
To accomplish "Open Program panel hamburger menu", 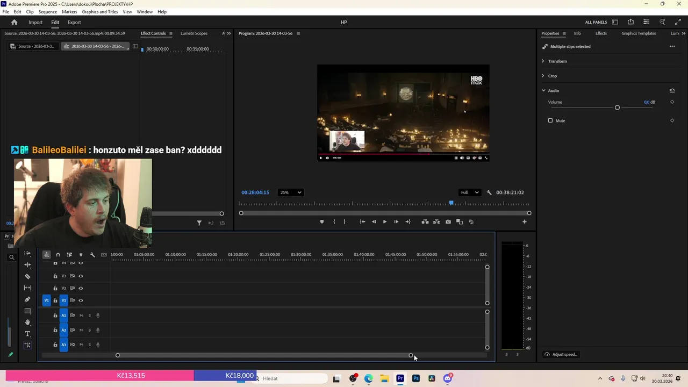I will (x=298, y=33).
